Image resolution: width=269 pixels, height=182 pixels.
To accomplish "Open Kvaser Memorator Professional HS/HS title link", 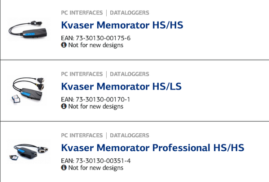I will pyautogui.click(x=153, y=148).
